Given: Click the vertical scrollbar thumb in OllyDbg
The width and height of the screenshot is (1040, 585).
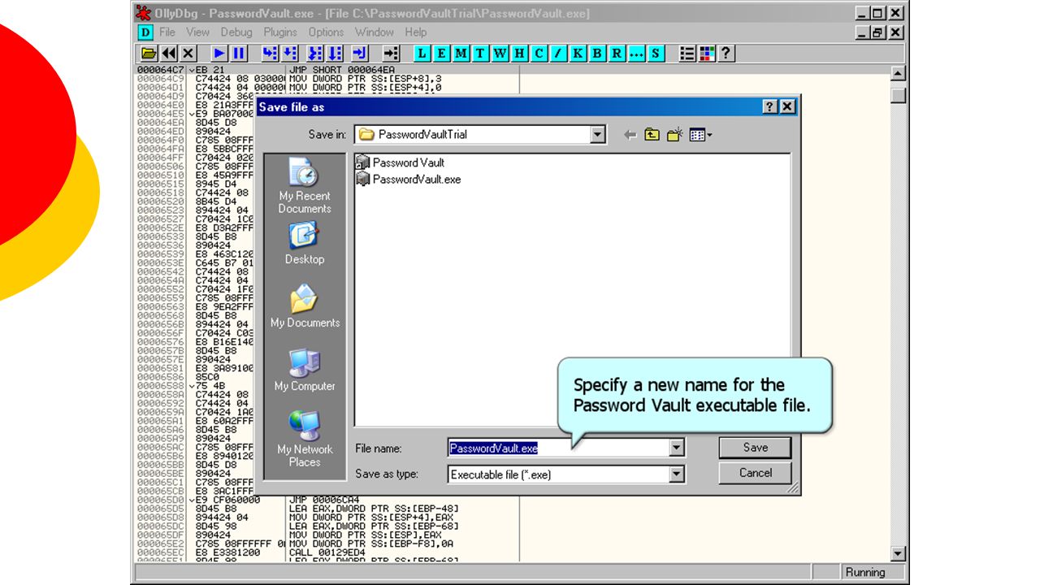Looking at the screenshot, I should [x=898, y=94].
